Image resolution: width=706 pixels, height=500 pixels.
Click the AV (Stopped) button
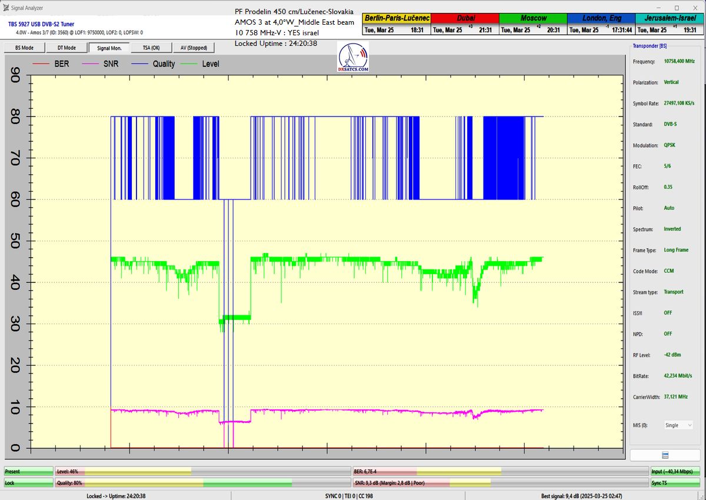[194, 48]
